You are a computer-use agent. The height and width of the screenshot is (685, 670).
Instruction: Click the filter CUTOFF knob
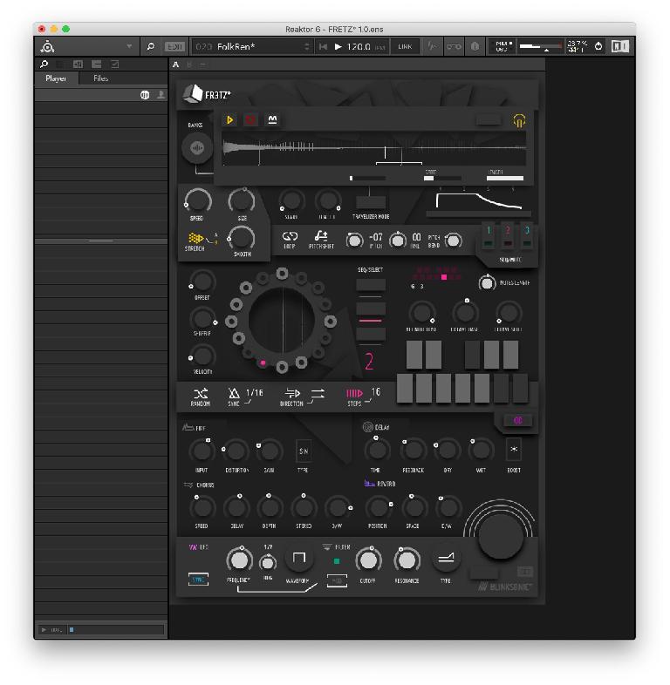(x=368, y=560)
